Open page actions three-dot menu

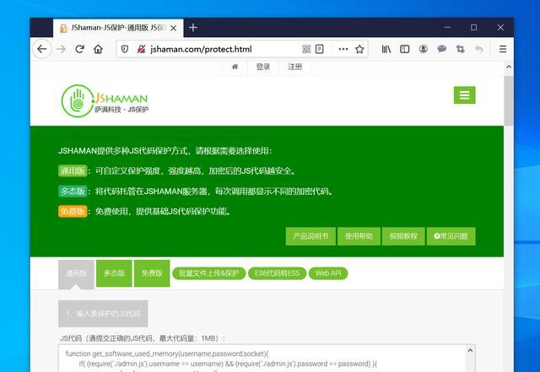tap(343, 49)
